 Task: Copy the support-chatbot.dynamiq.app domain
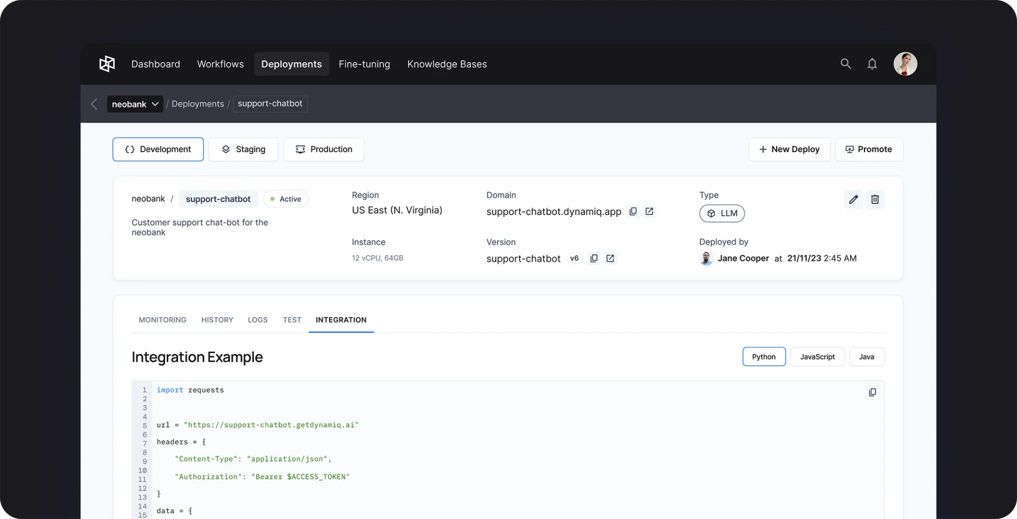pos(632,211)
